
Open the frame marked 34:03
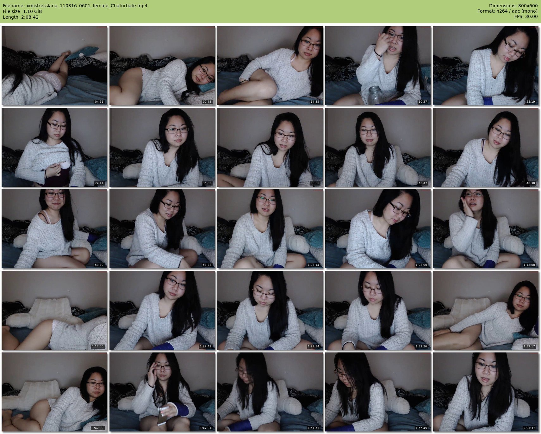pos(162,147)
